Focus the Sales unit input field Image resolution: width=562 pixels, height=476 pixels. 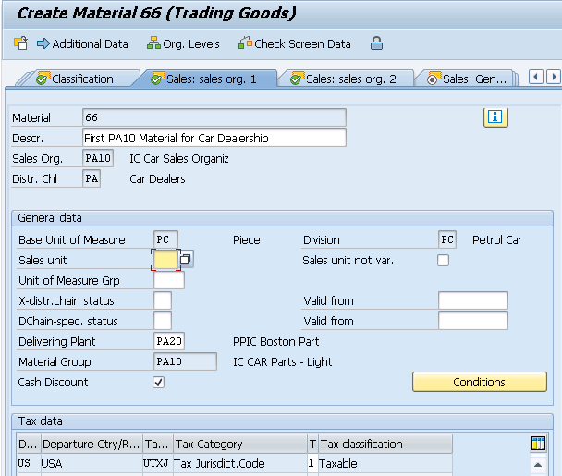(x=165, y=260)
